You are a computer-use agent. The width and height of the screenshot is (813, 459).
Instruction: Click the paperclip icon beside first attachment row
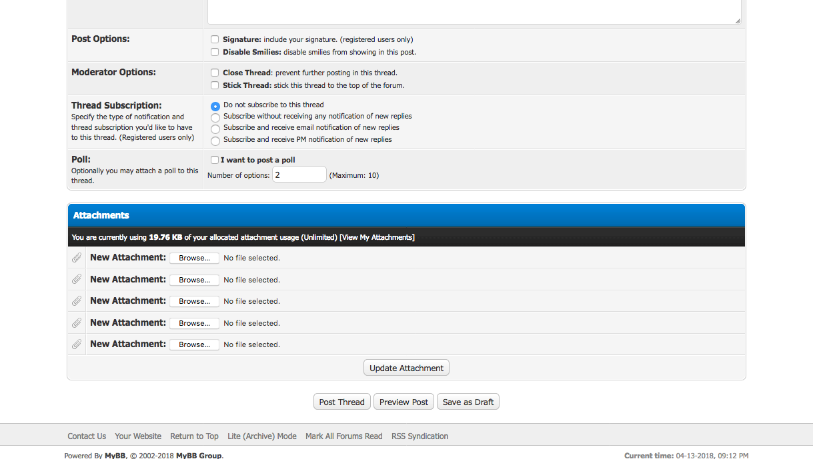(x=77, y=258)
